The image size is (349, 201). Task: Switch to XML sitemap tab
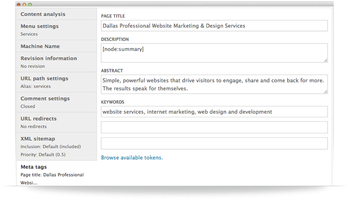point(57,146)
